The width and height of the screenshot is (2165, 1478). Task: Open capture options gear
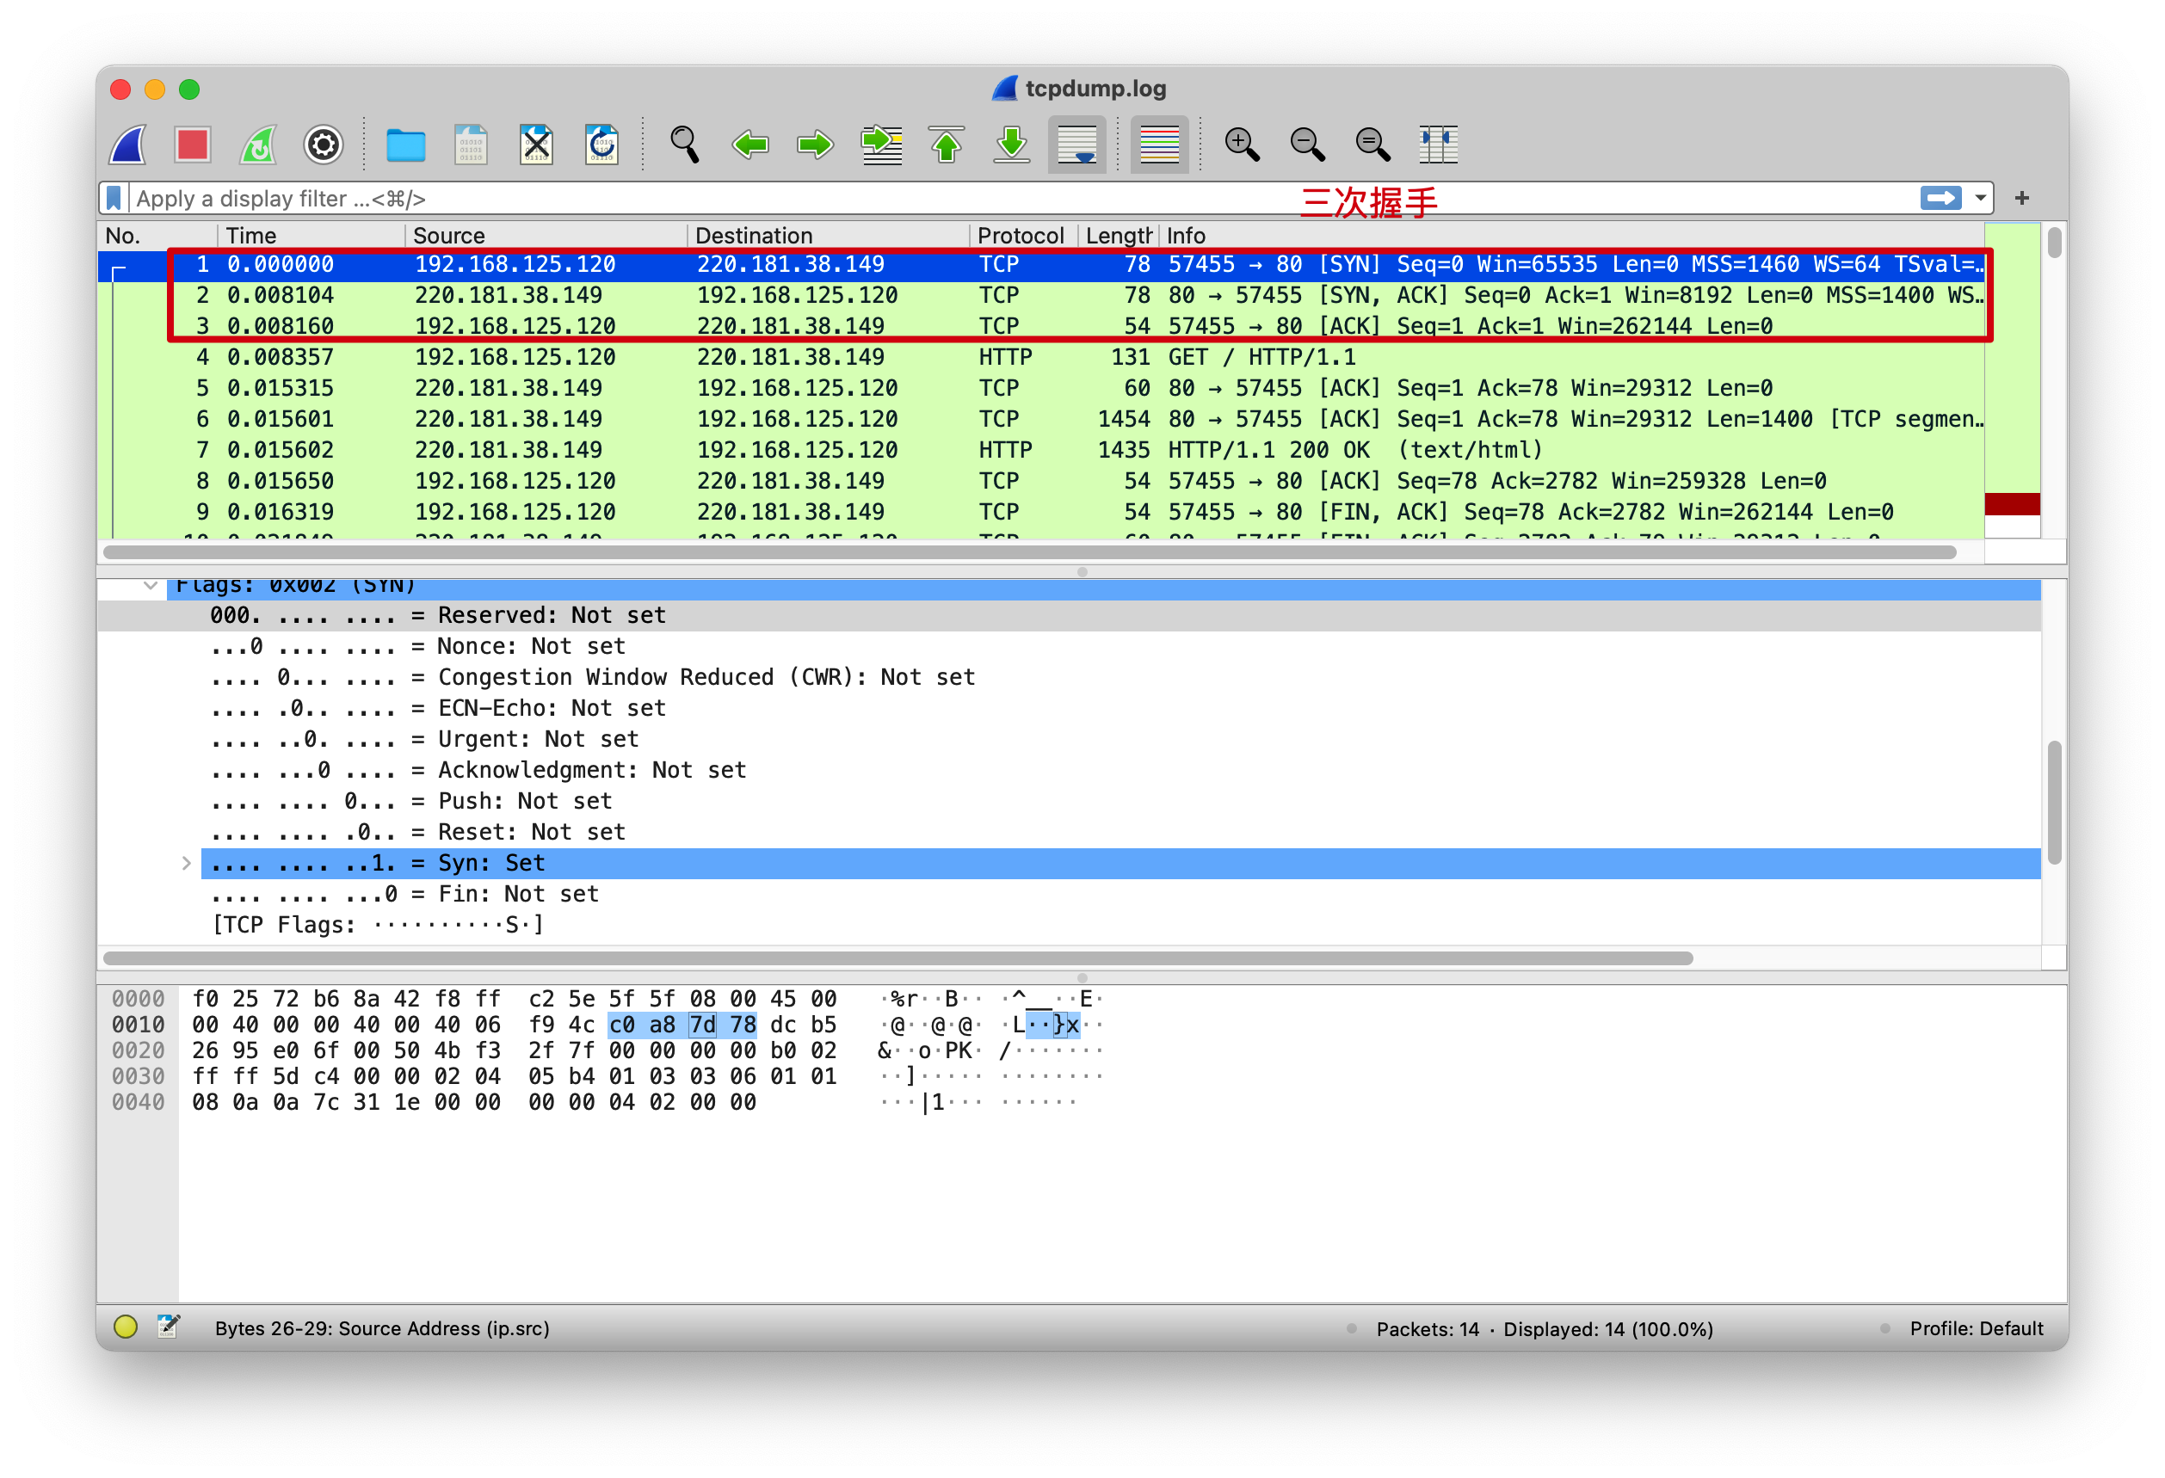pyautogui.click(x=324, y=145)
